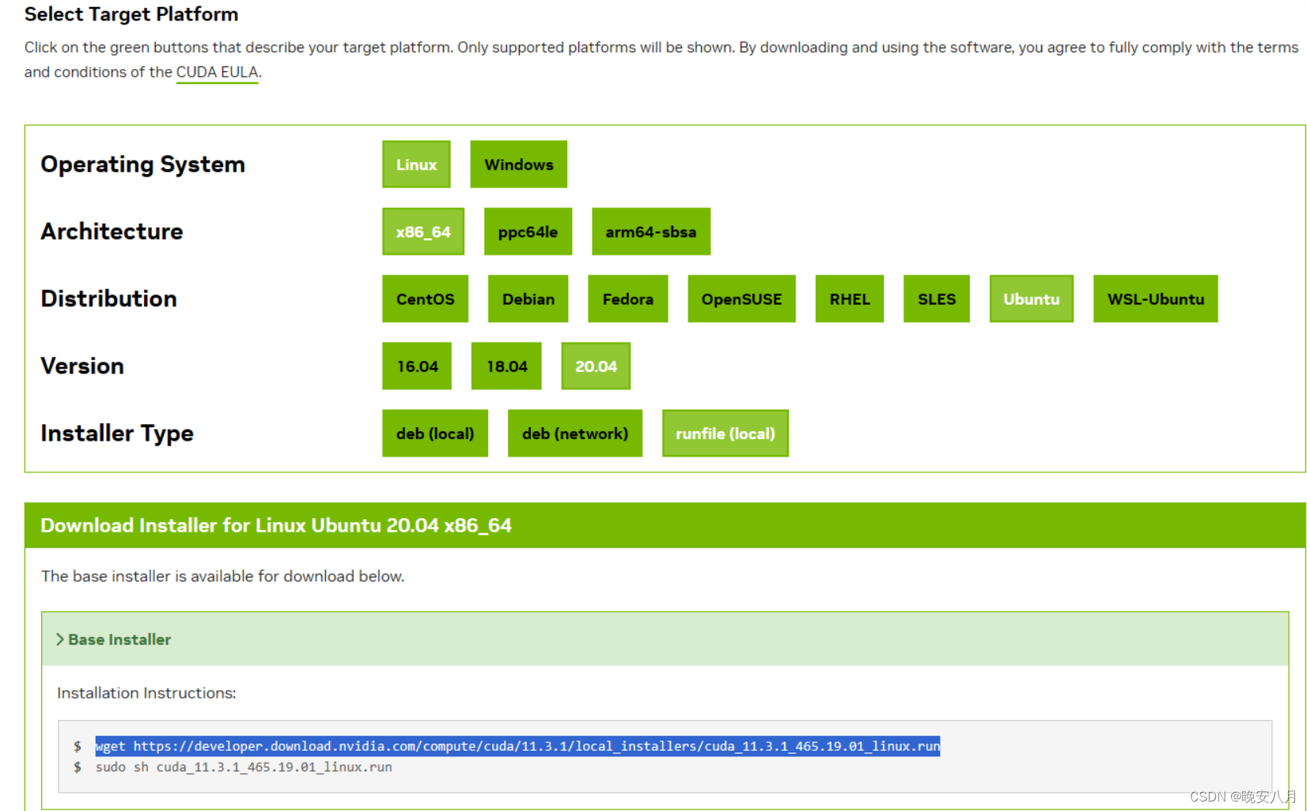Click the Download Installer for Linux Ubuntu heading
This screenshot has width=1307, height=811.
(276, 525)
